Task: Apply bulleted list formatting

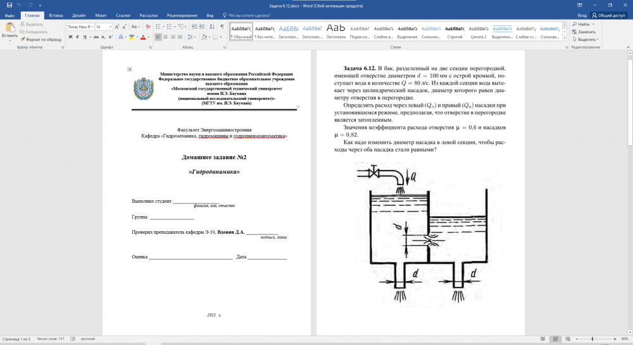Action: coord(158,27)
